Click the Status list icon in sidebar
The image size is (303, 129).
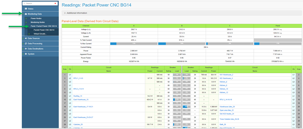tap(25, 9)
